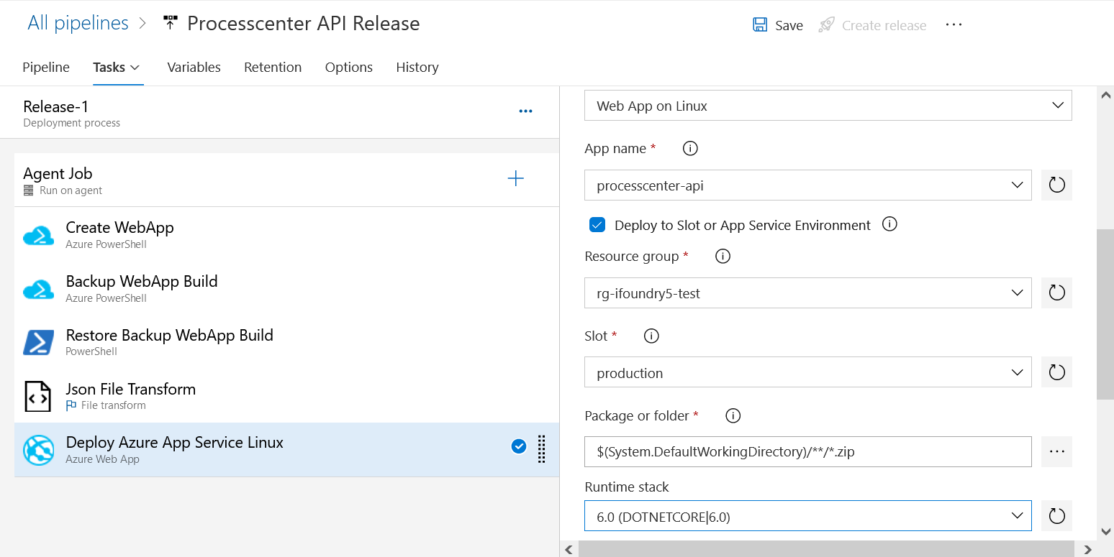Screen dimensions: 1114x557
Task: Select the Agent Job row
Action: pyautogui.click(x=286, y=180)
